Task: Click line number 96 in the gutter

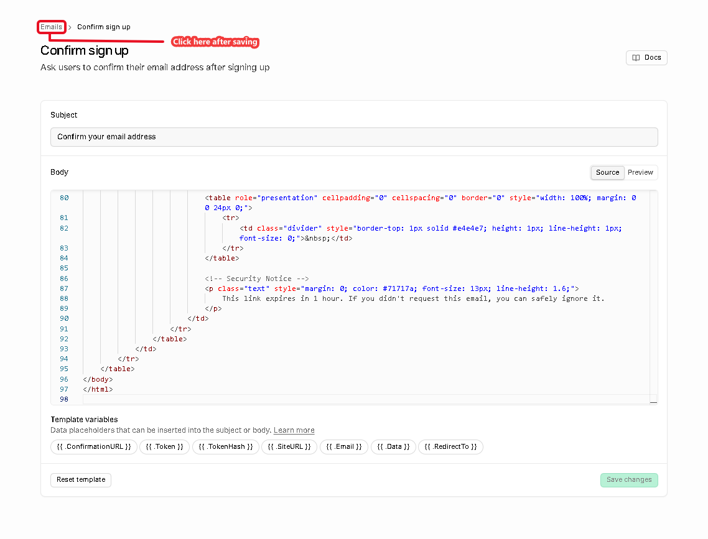Action: click(64, 379)
